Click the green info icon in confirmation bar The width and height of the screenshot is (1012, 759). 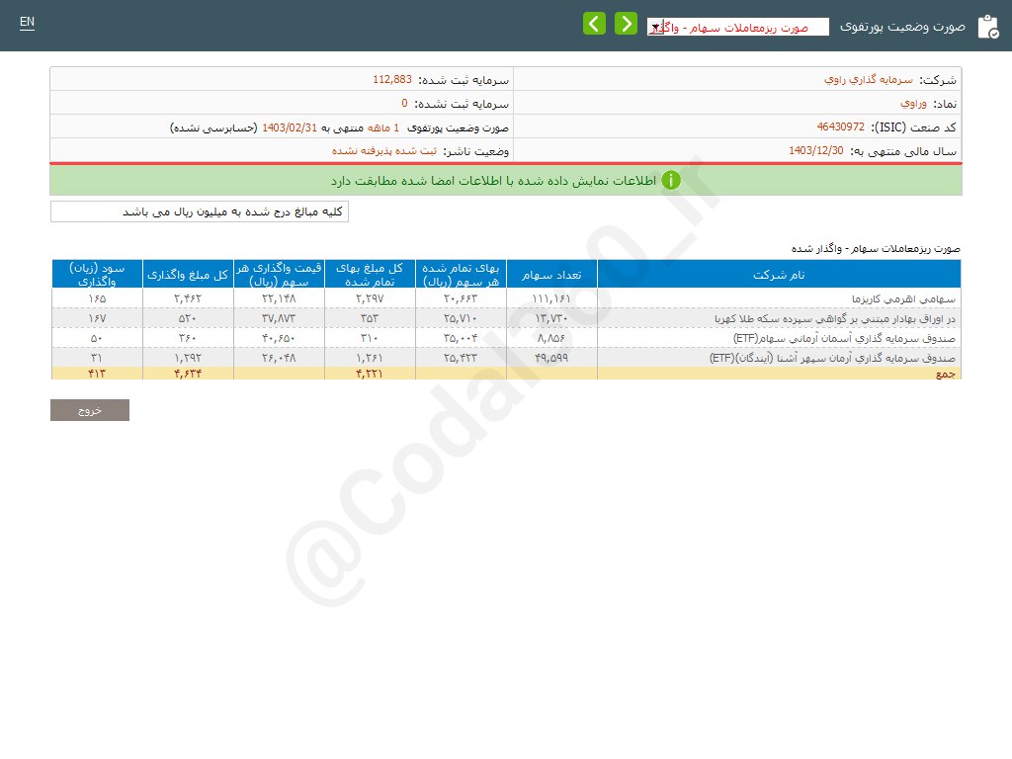coord(671,181)
